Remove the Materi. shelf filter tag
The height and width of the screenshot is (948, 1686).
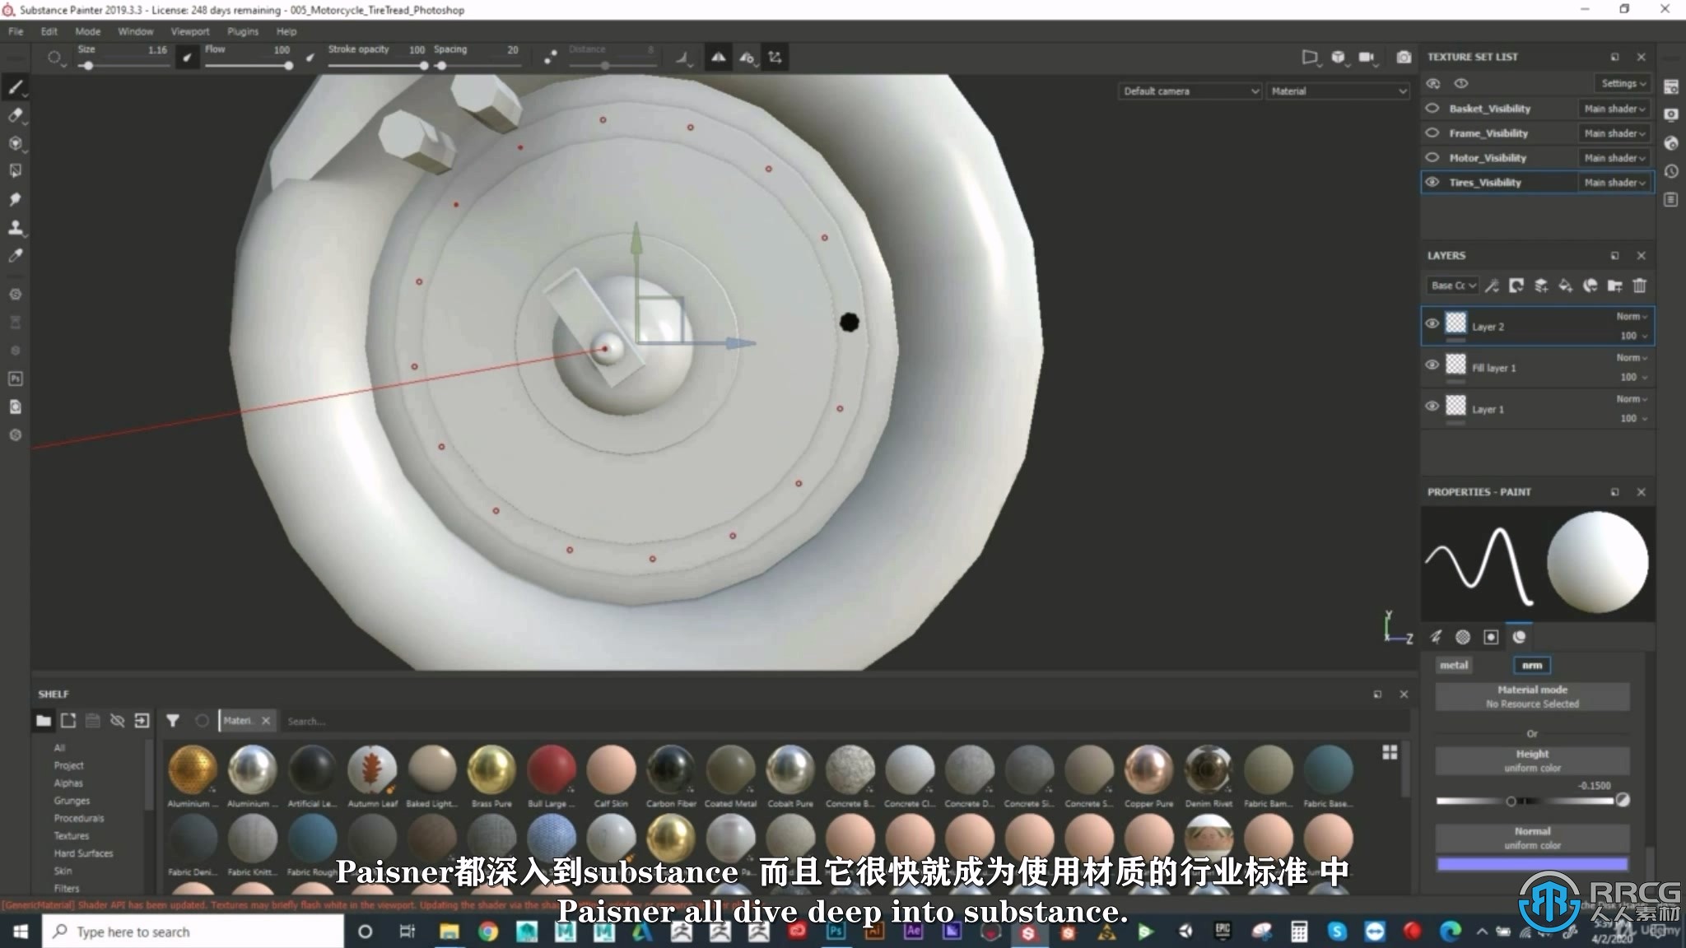tap(266, 721)
